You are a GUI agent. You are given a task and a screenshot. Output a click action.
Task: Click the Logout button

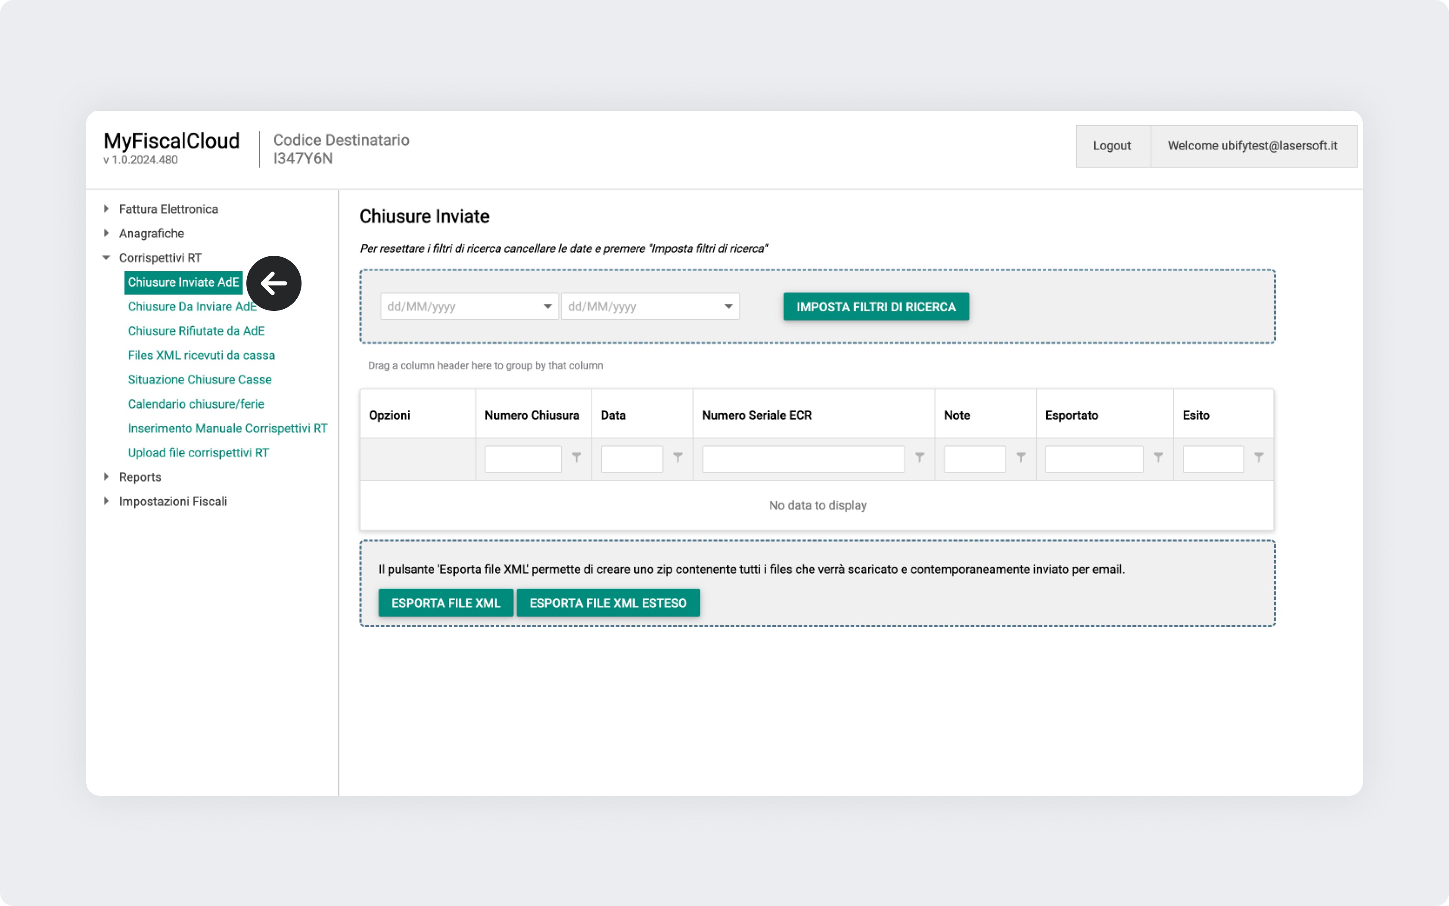click(x=1112, y=146)
